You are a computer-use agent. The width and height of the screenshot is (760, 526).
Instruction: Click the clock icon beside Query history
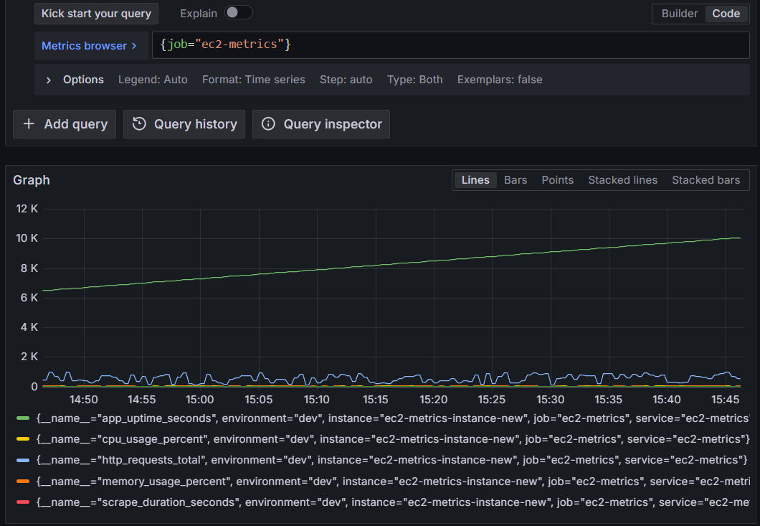pos(141,124)
